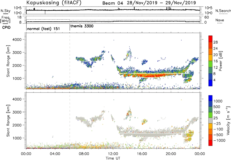Click the 20:00 time axis label
The image size is (231, 160).
(x=171, y=154)
